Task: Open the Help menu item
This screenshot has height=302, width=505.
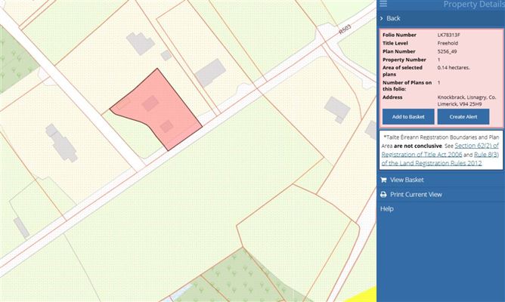Action: click(x=386, y=208)
